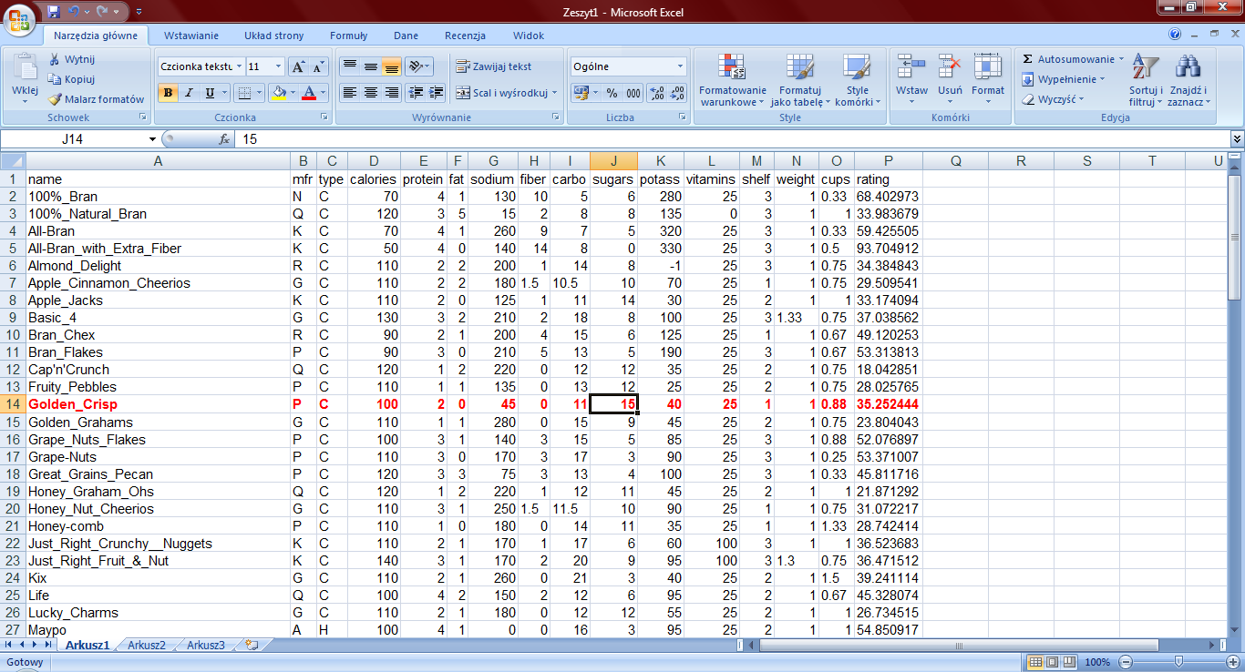Screen dimensions: 1245x672
Task: Open Formatowanie warunkowe conditional formatting
Action: [732, 80]
